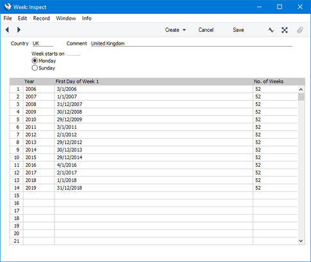
Task: Click scrollbar down arrow in weeks table
Action: 301,241
